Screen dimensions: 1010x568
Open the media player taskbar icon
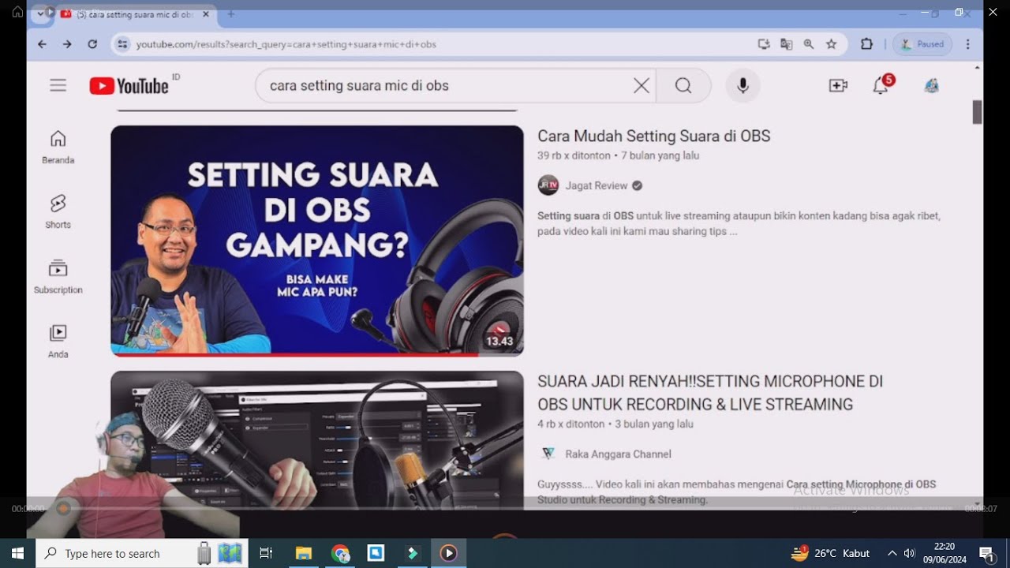(448, 553)
